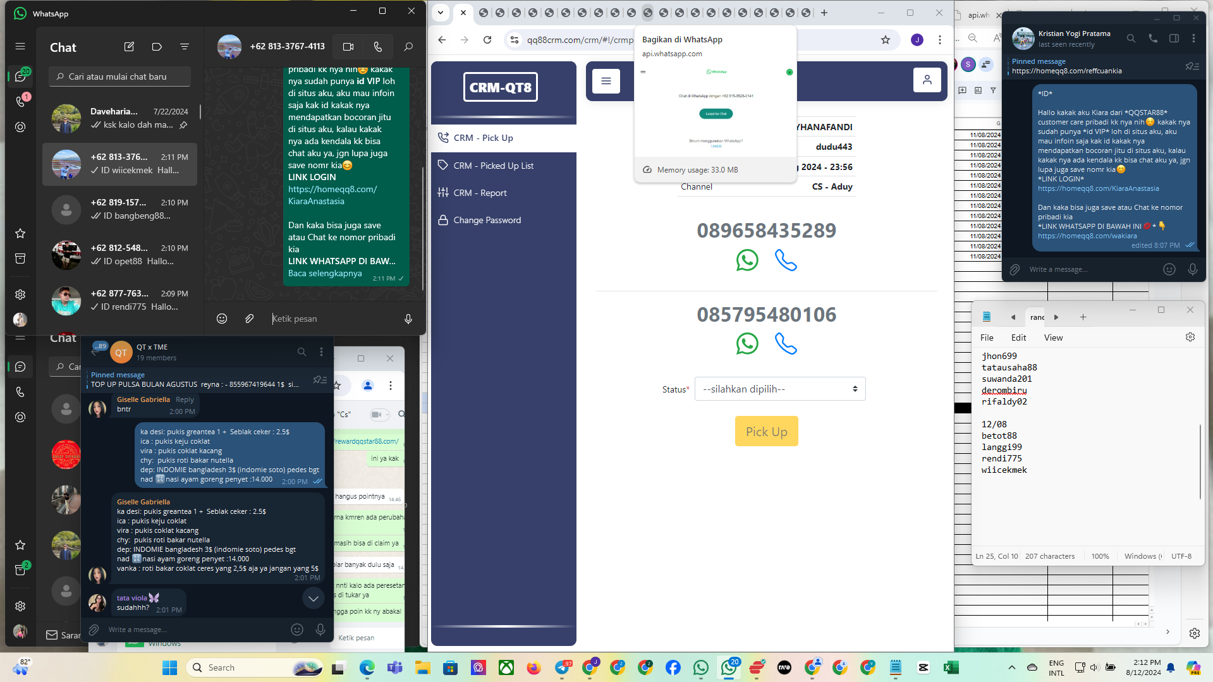Image resolution: width=1213 pixels, height=682 pixels.
Task: Open the homeqq8.com/wakiara link in Telegram
Action: coord(1087,236)
